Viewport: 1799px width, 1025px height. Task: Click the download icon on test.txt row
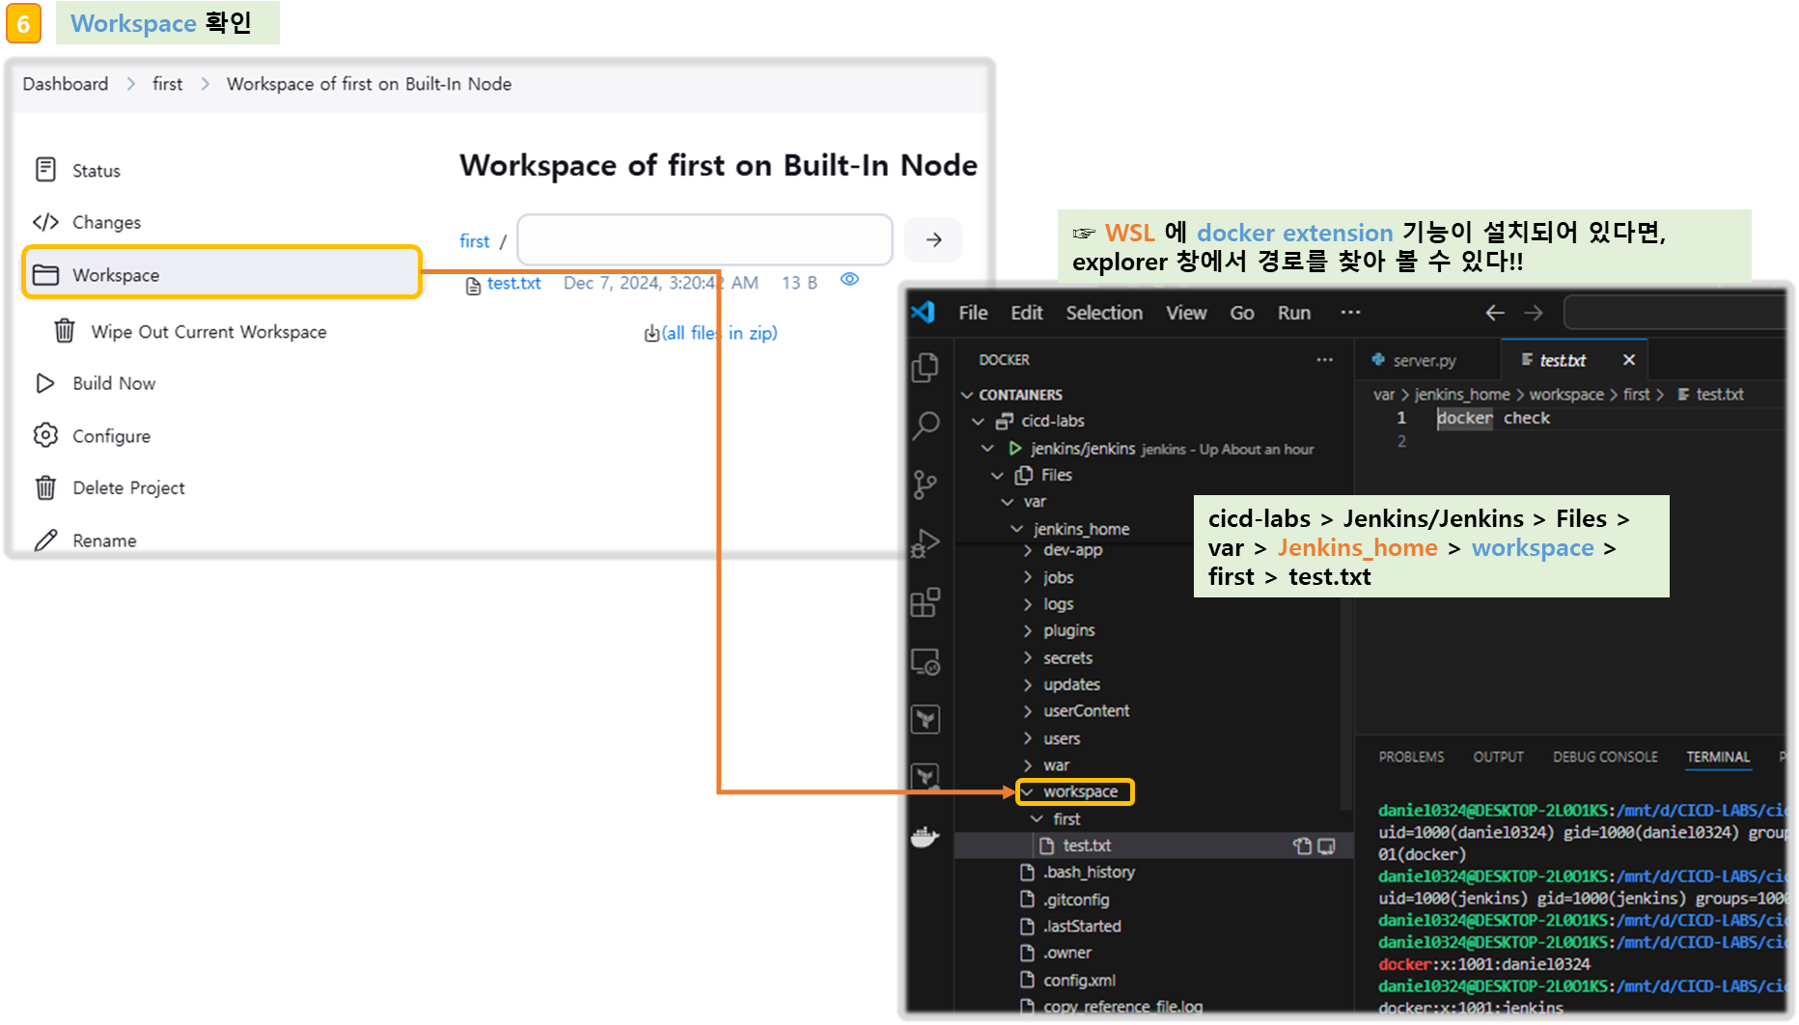(1327, 845)
